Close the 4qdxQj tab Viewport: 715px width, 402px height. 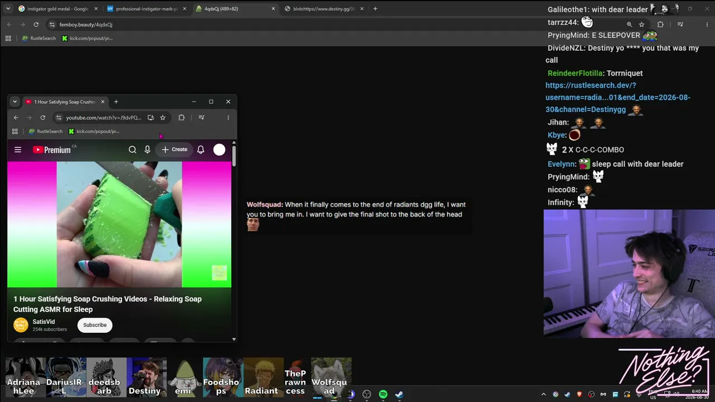[273, 9]
